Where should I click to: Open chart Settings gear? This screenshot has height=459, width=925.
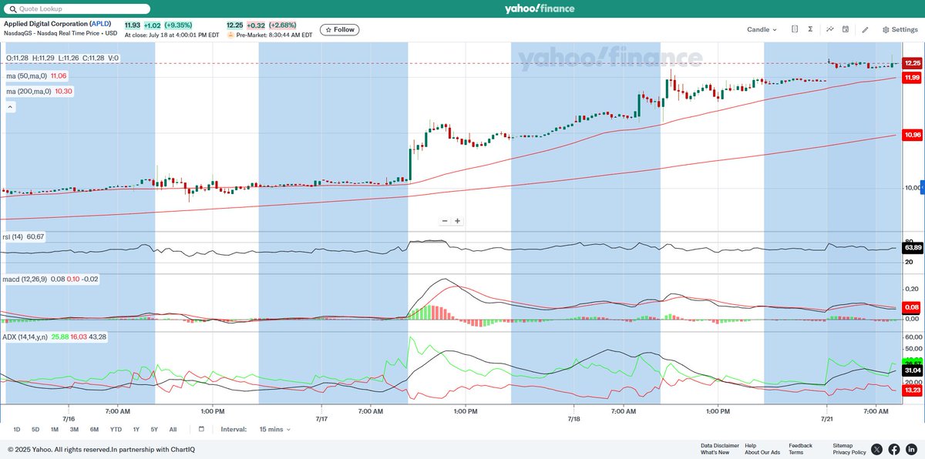900,29
